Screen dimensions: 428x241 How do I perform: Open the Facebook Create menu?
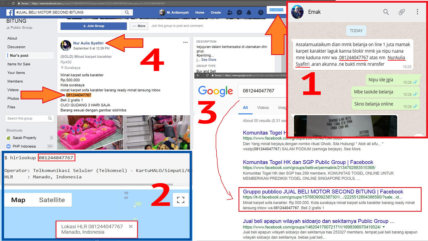pyautogui.click(x=216, y=13)
